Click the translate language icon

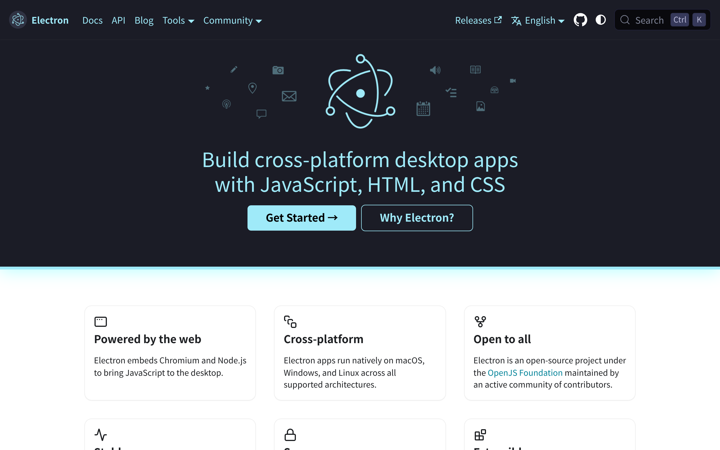coord(516,21)
